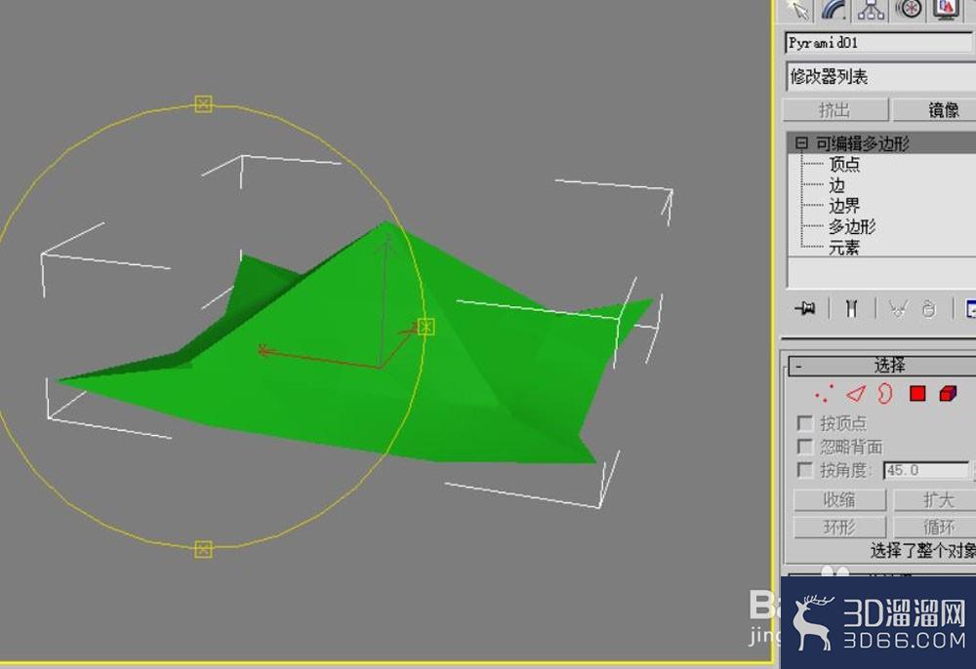The image size is (976, 669).
Task: Select the 边 sub-object level
Action: click(x=836, y=185)
